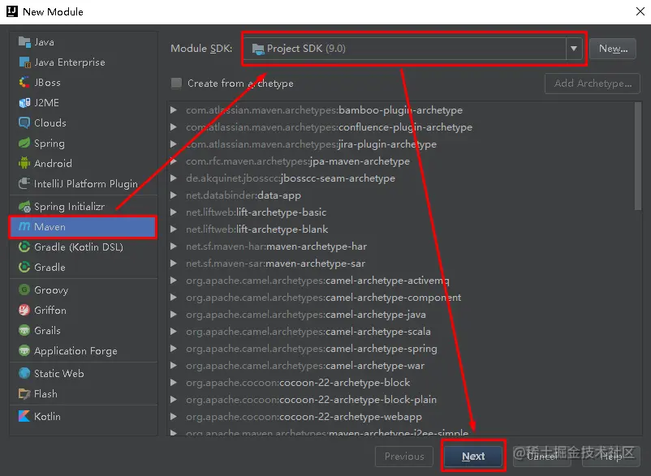Select Kotlin module type label

(x=47, y=416)
